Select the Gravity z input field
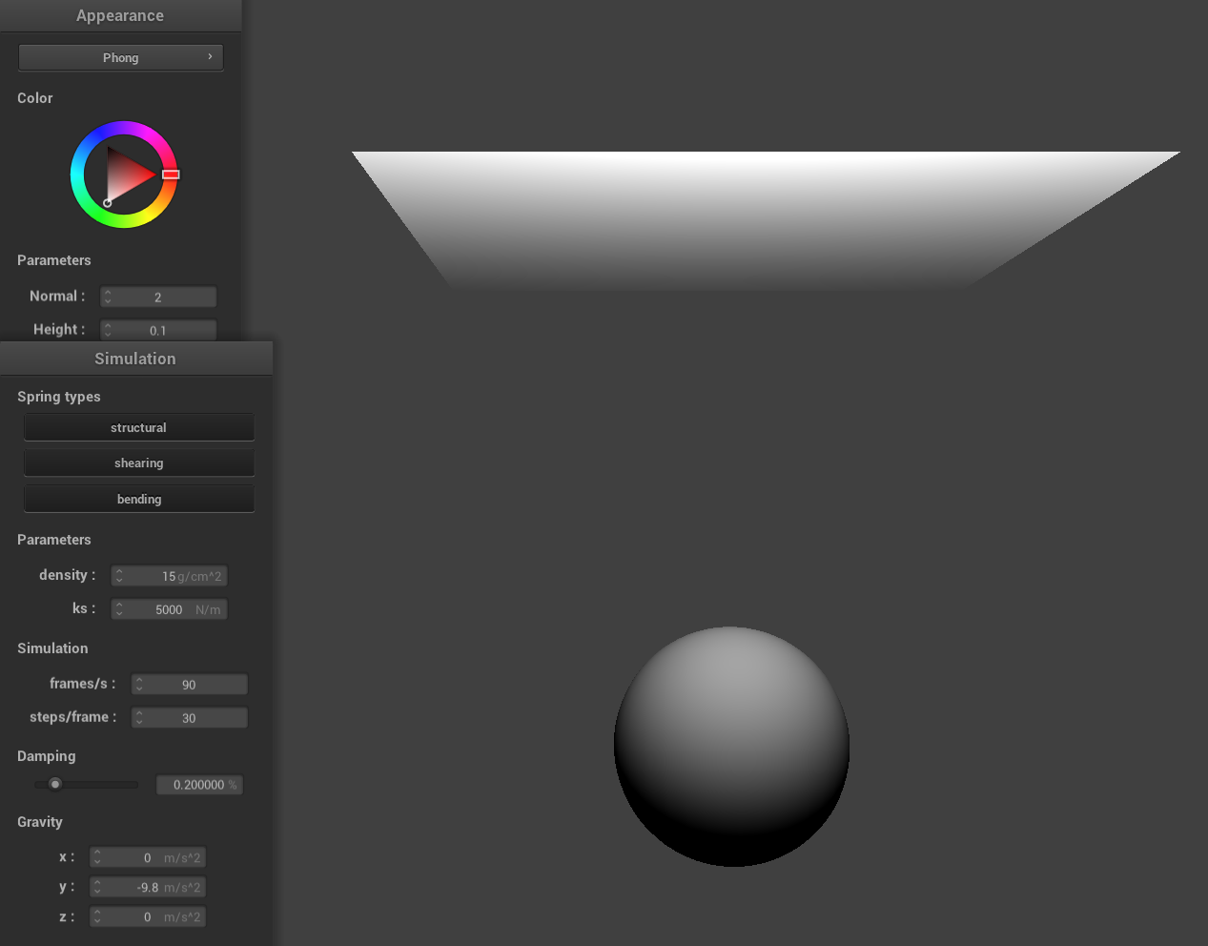This screenshot has height=946, width=1208. tap(148, 916)
